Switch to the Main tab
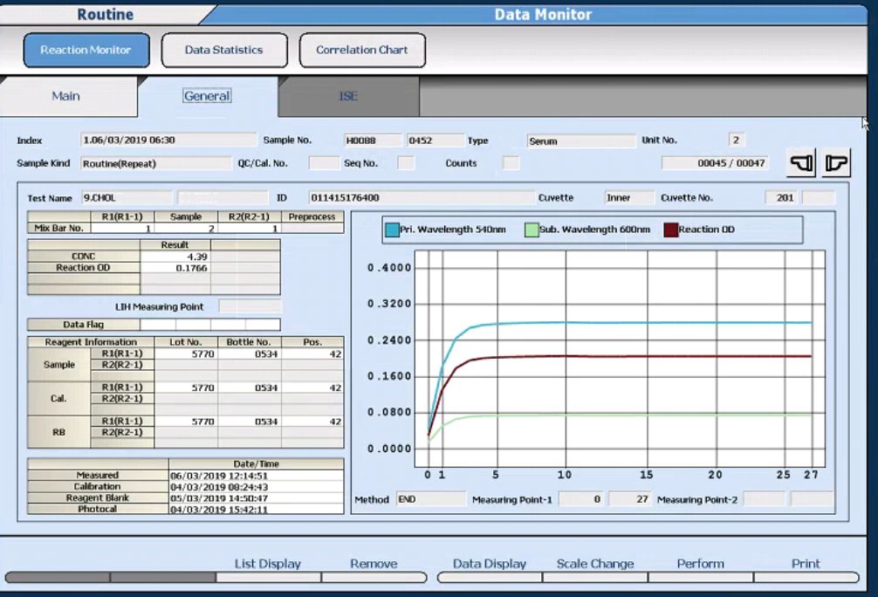 (66, 96)
